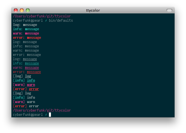
Task: Click the bold red 'error: message' line
Action: point(27,38)
